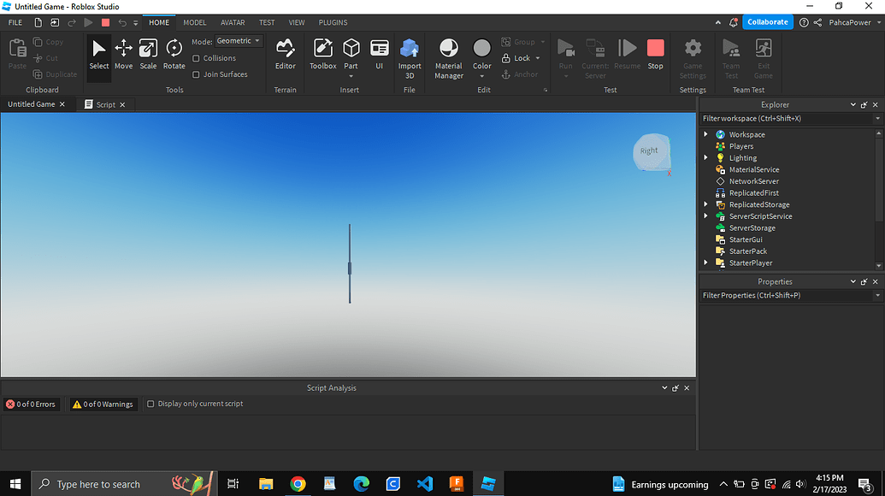Insert a new Part

point(351,56)
